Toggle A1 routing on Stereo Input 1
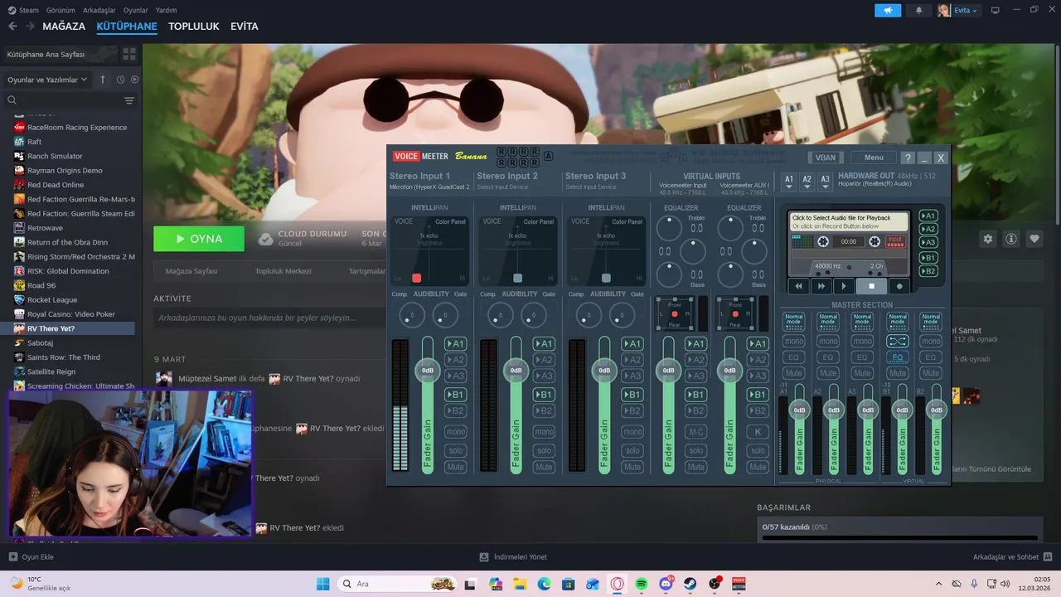1061x597 pixels. [455, 344]
